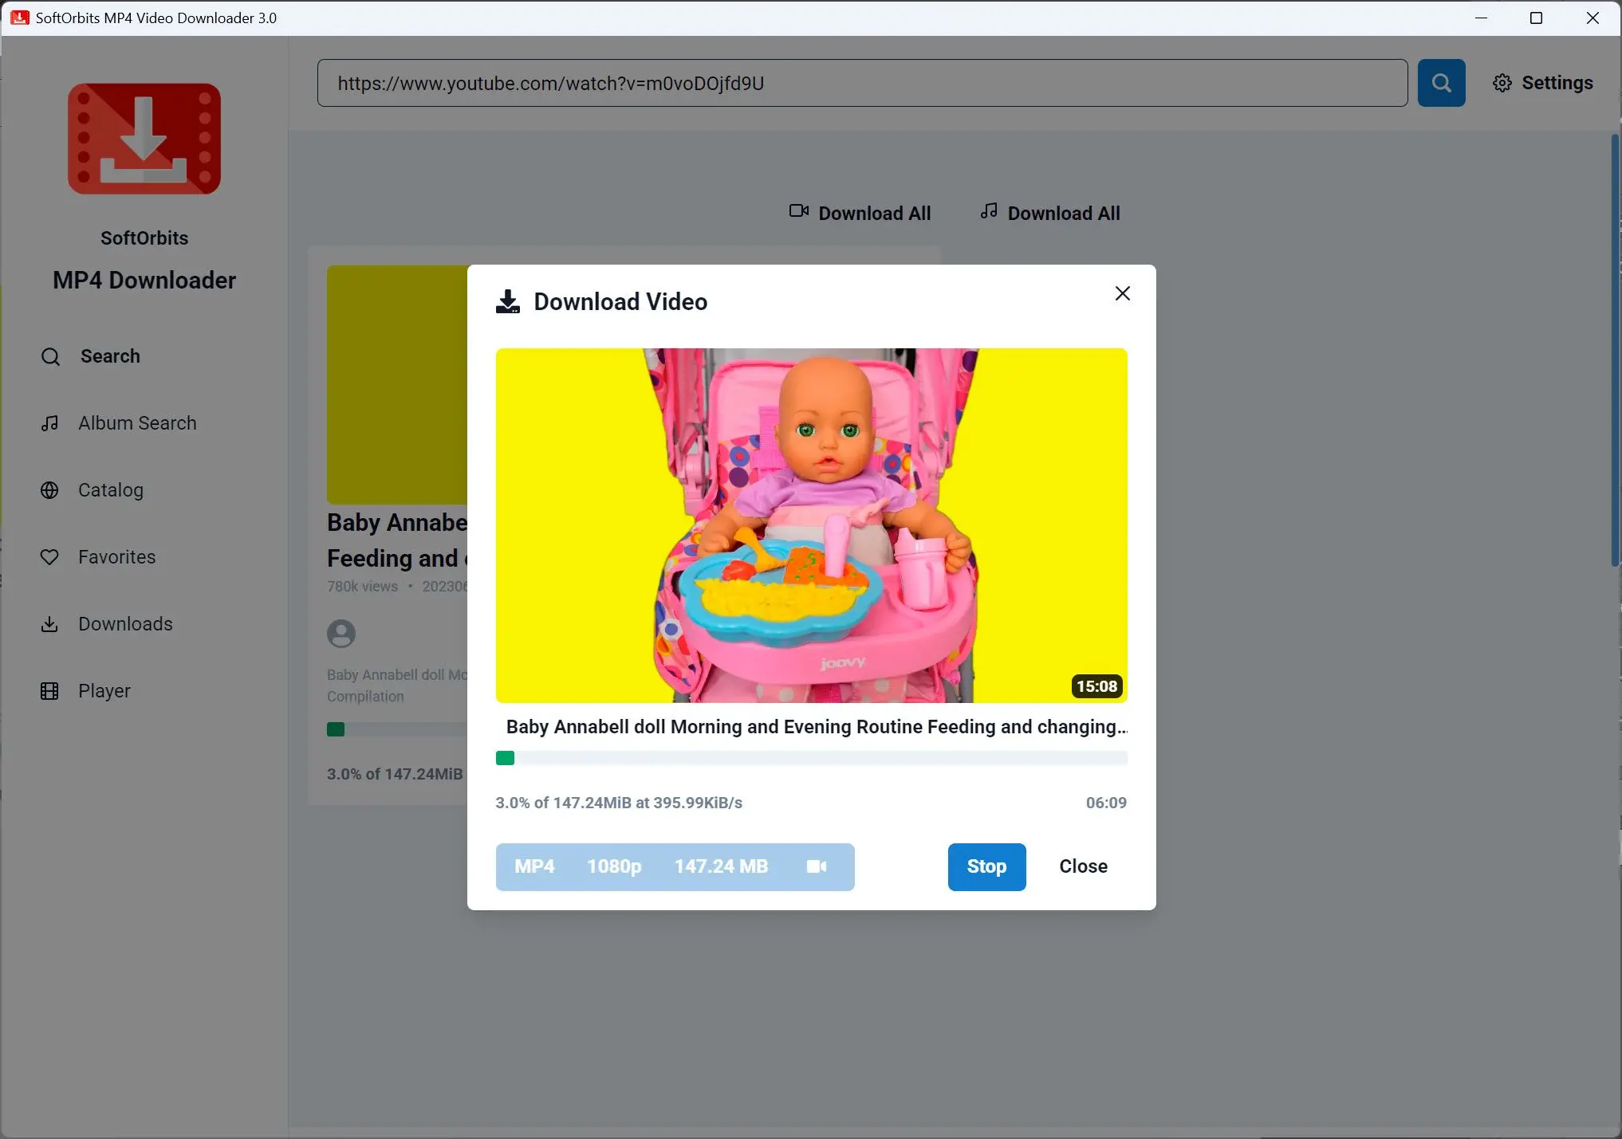This screenshot has width=1622, height=1139.
Task: Click the 780k views text on card
Action: [362, 587]
